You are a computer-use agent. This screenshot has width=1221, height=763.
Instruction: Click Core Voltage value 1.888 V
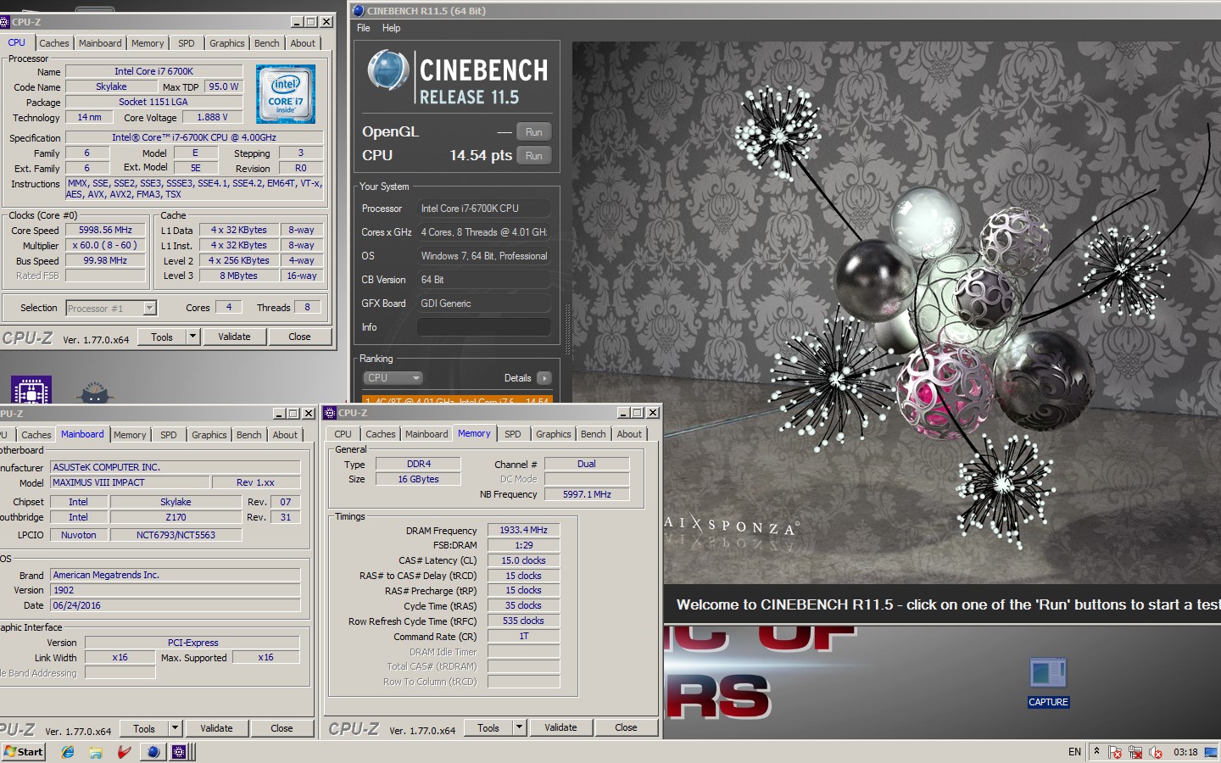pyautogui.click(x=212, y=118)
